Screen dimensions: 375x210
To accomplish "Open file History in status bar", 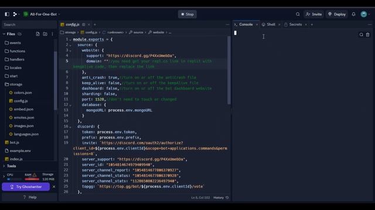I will tap(221, 198).
